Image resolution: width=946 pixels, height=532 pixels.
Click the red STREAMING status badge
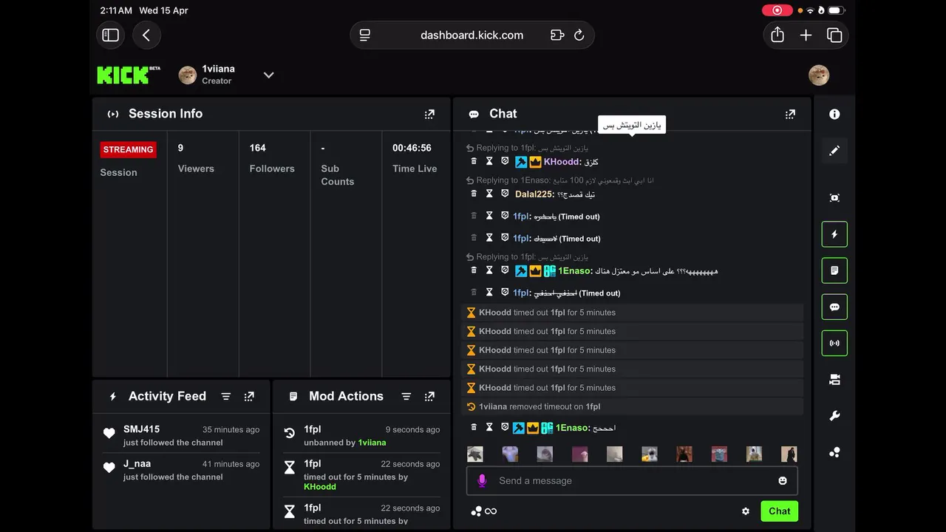tap(129, 150)
